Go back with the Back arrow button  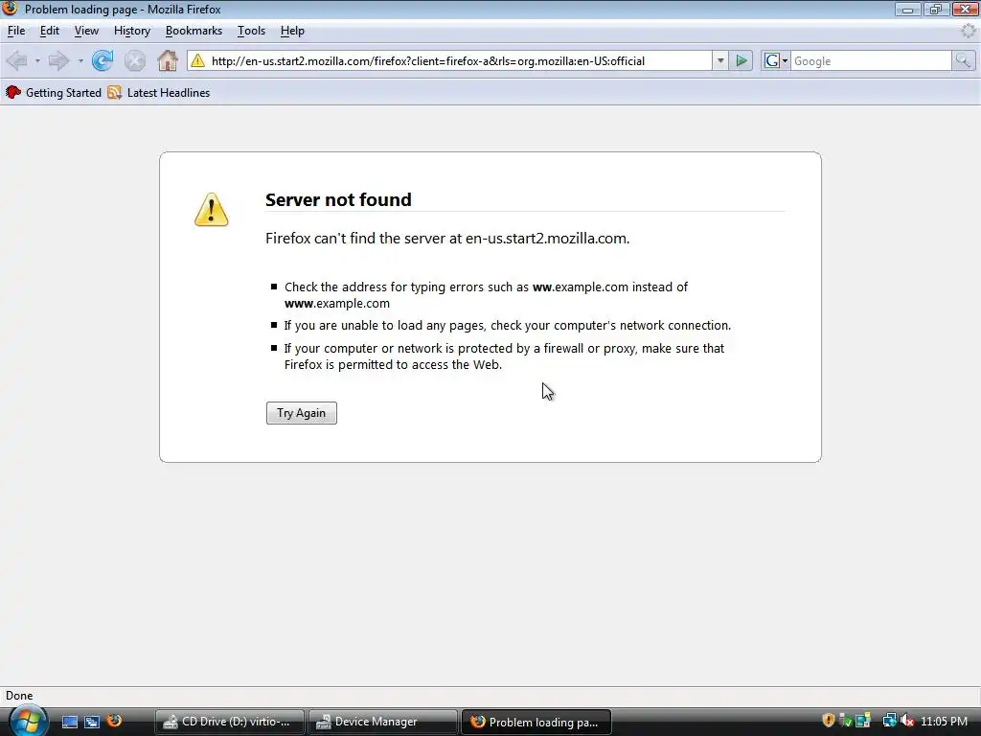tap(16, 60)
